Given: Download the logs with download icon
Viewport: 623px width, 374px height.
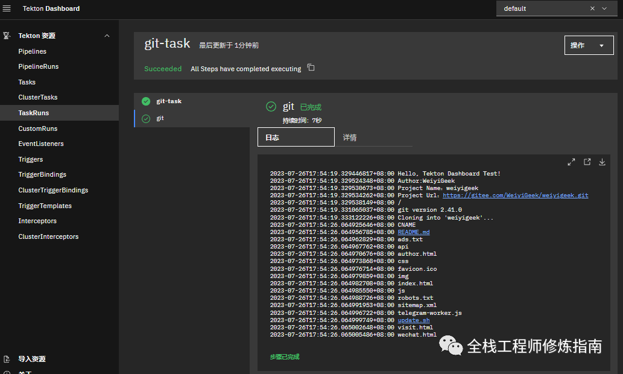Looking at the screenshot, I should coord(602,162).
